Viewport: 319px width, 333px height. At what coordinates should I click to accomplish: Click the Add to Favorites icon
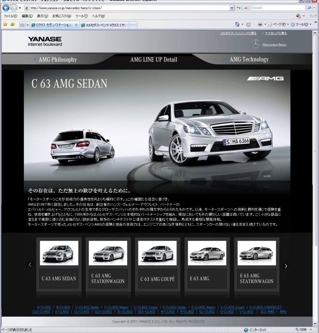tap(12, 24)
